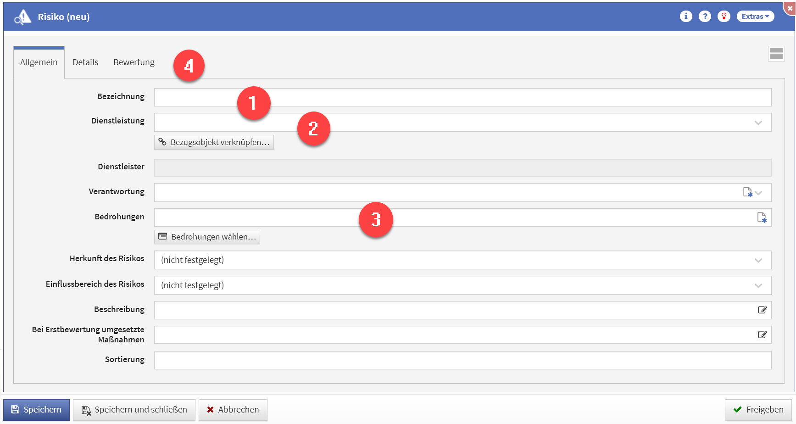This screenshot has height=424, width=796.
Task: Expand Herkunft des Risikos dropdown
Action: (758, 260)
